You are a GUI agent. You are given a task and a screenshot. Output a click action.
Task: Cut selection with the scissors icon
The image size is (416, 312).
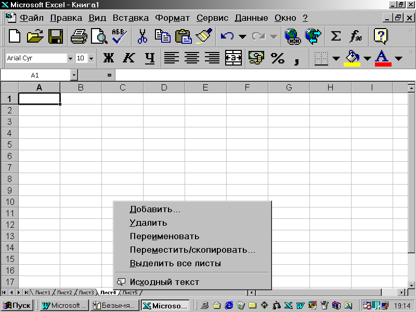(142, 36)
